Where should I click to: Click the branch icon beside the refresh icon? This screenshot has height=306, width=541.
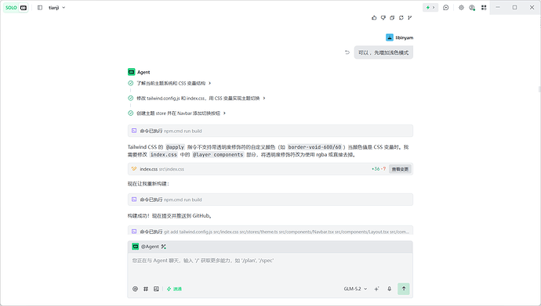coord(409,17)
